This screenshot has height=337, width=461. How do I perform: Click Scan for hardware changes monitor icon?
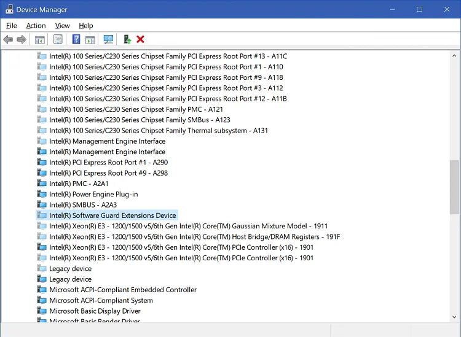tap(108, 39)
